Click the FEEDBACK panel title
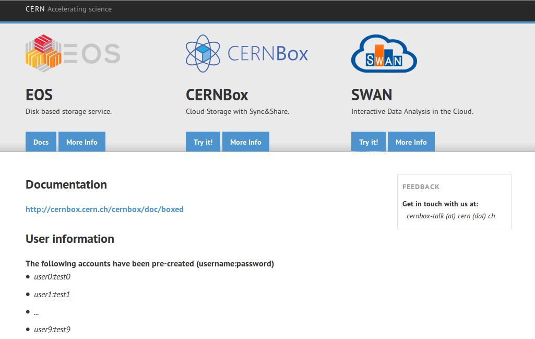This screenshot has height=339, width=535. click(x=421, y=186)
